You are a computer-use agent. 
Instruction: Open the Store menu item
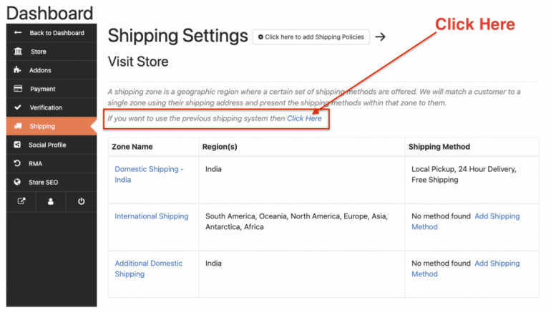tap(52, 52)
